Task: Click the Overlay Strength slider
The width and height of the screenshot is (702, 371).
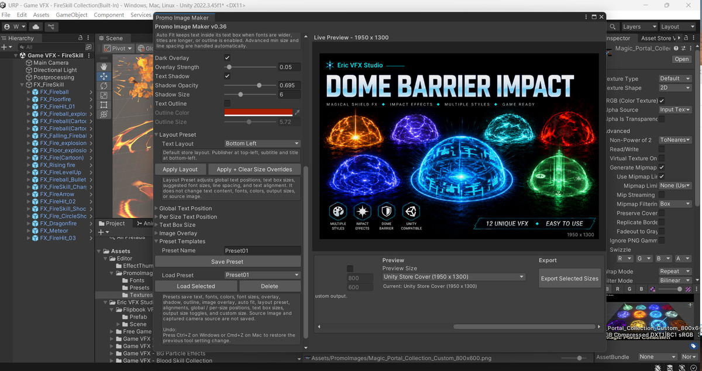Action: point(250,67)
